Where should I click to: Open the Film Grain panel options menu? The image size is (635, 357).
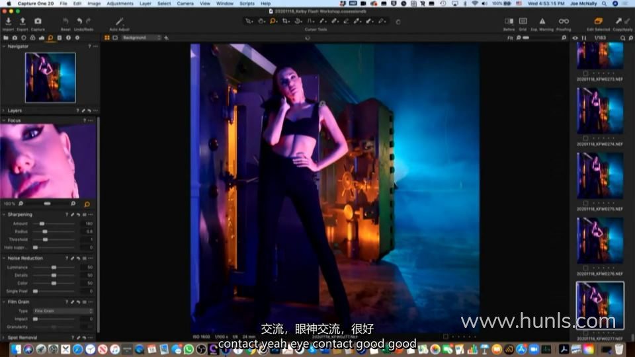(x=91, y=302)
